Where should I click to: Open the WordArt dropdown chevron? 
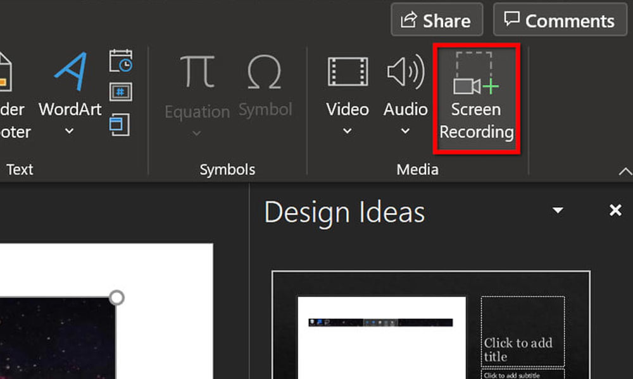[70, 131]
